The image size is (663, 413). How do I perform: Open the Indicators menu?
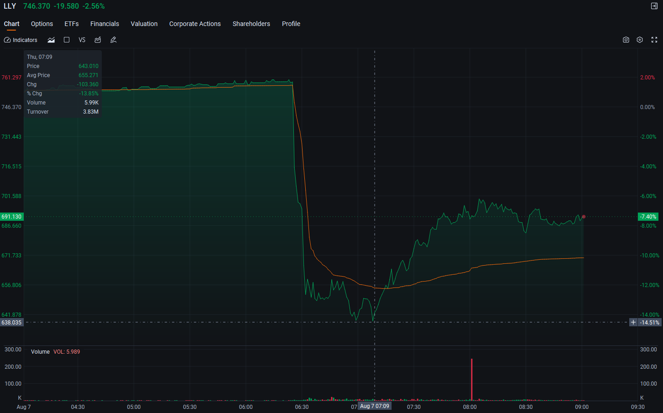click(x=21, y=40)
